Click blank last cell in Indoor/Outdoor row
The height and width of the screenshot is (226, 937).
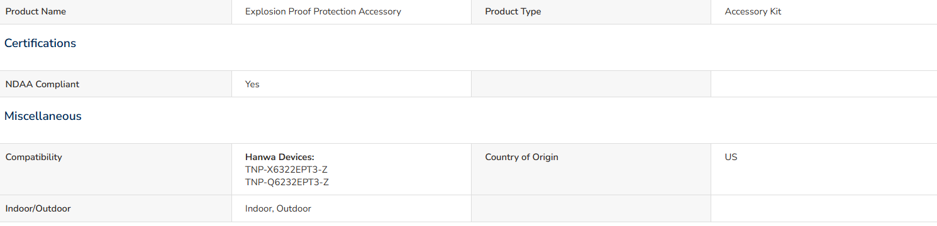point(824,208)
